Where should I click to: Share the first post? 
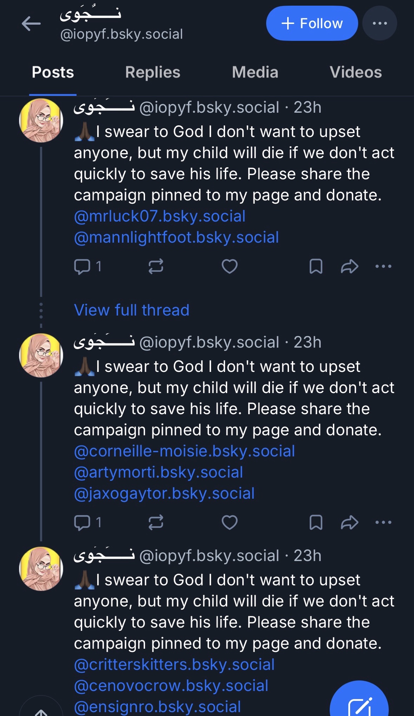tap(349, 266)
